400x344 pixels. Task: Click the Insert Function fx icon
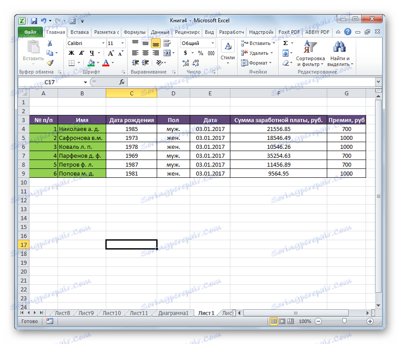122,82
